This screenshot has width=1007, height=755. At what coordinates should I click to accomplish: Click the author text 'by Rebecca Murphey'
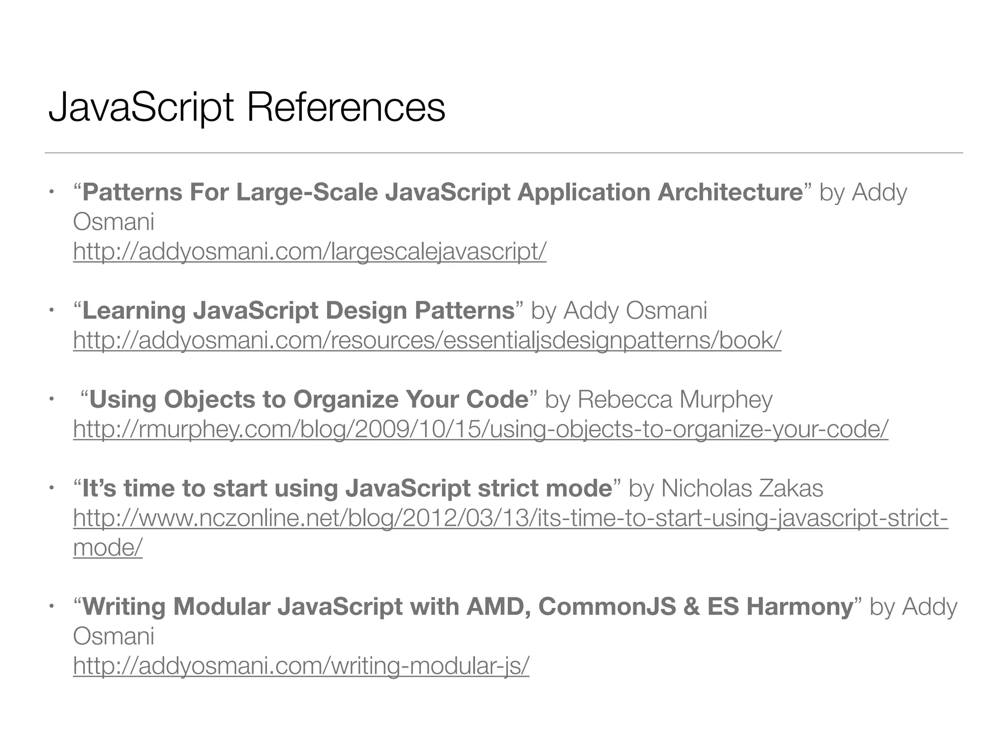(659, 399)
